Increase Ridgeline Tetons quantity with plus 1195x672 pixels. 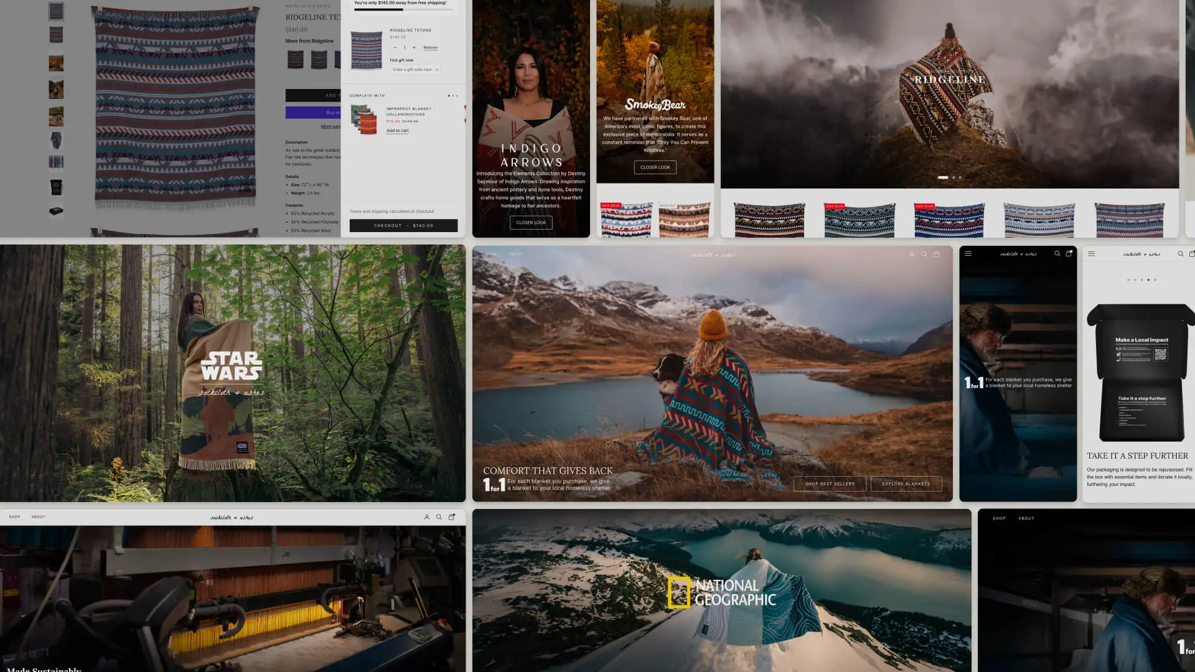click(414, 47)
